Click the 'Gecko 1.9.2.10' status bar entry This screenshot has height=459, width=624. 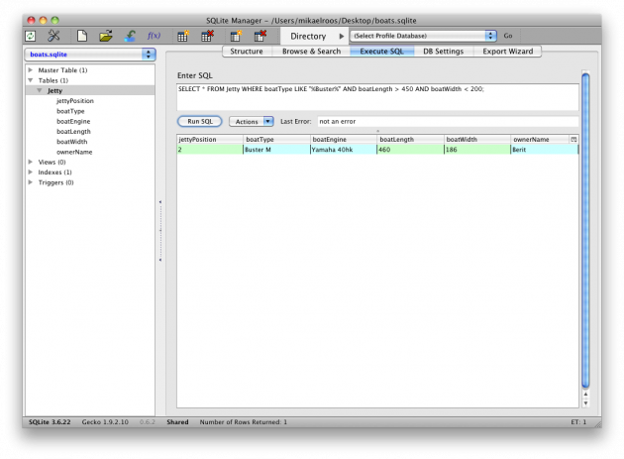pyautogui.click(x=105, y=422)
